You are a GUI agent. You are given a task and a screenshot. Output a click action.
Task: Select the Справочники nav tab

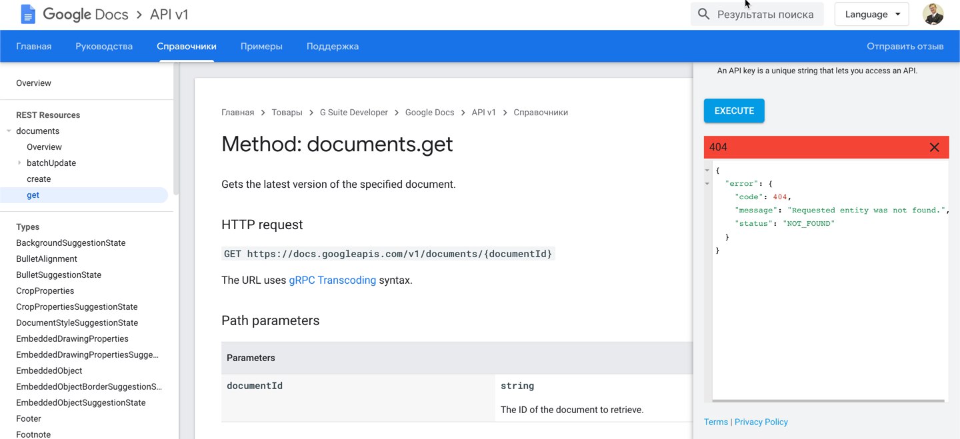click(x=187, y=46)
